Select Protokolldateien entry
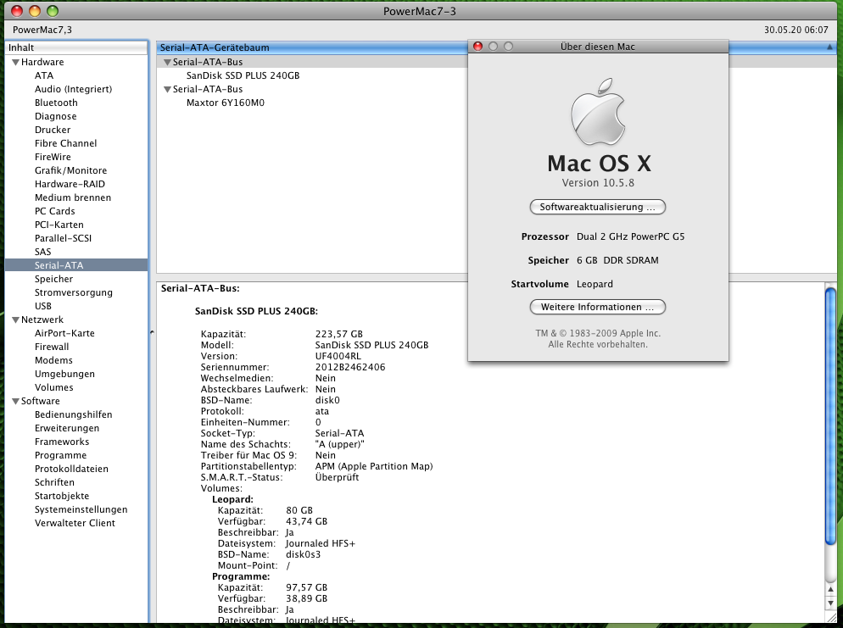Screen dimensions: 843x628 pyautogui.click(x=71, y=469)
